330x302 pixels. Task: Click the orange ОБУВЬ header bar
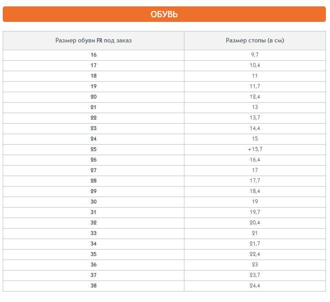[x=164, y=14]
